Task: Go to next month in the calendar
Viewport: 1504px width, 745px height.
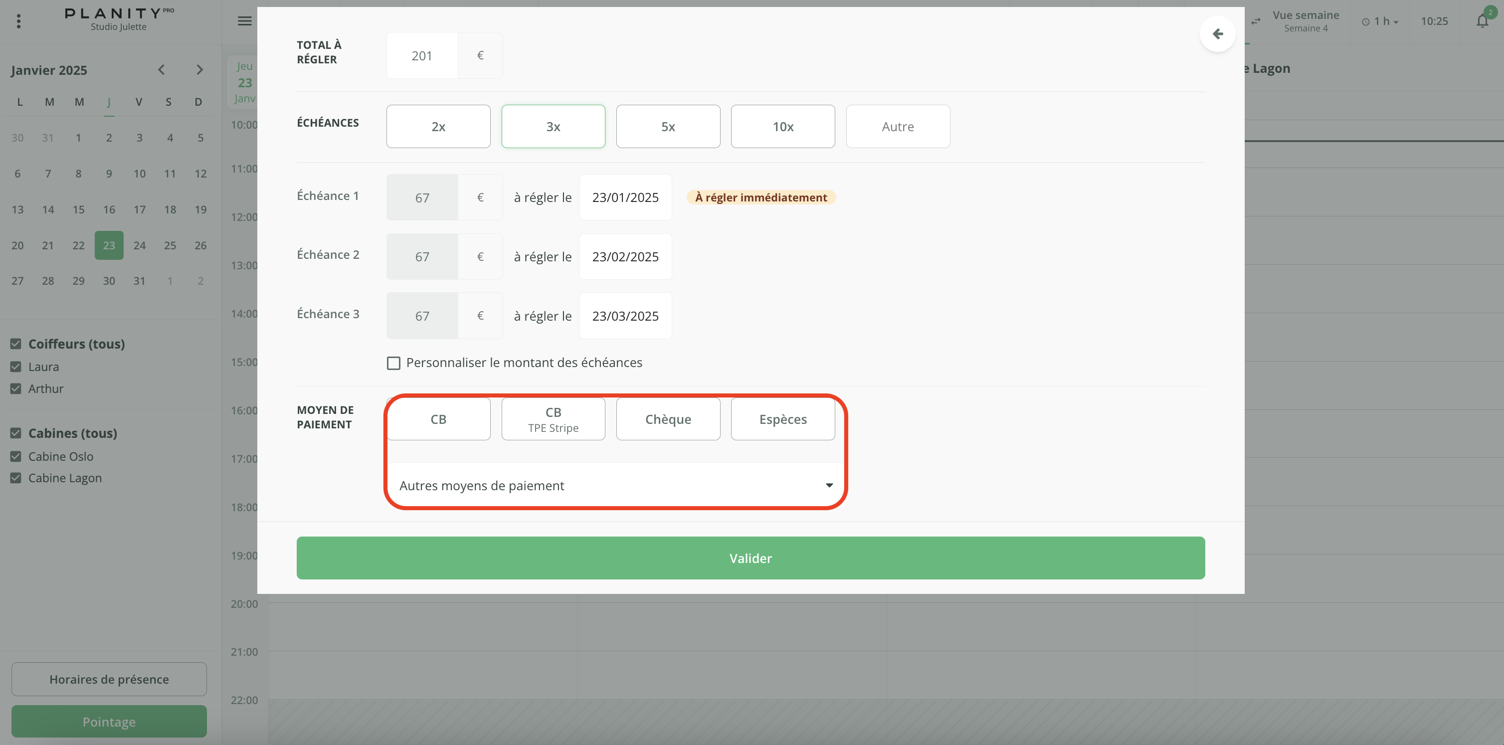Action: tap(199, 70)
